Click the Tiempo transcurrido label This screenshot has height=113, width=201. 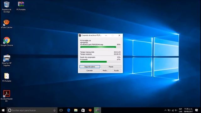(87, 52)
